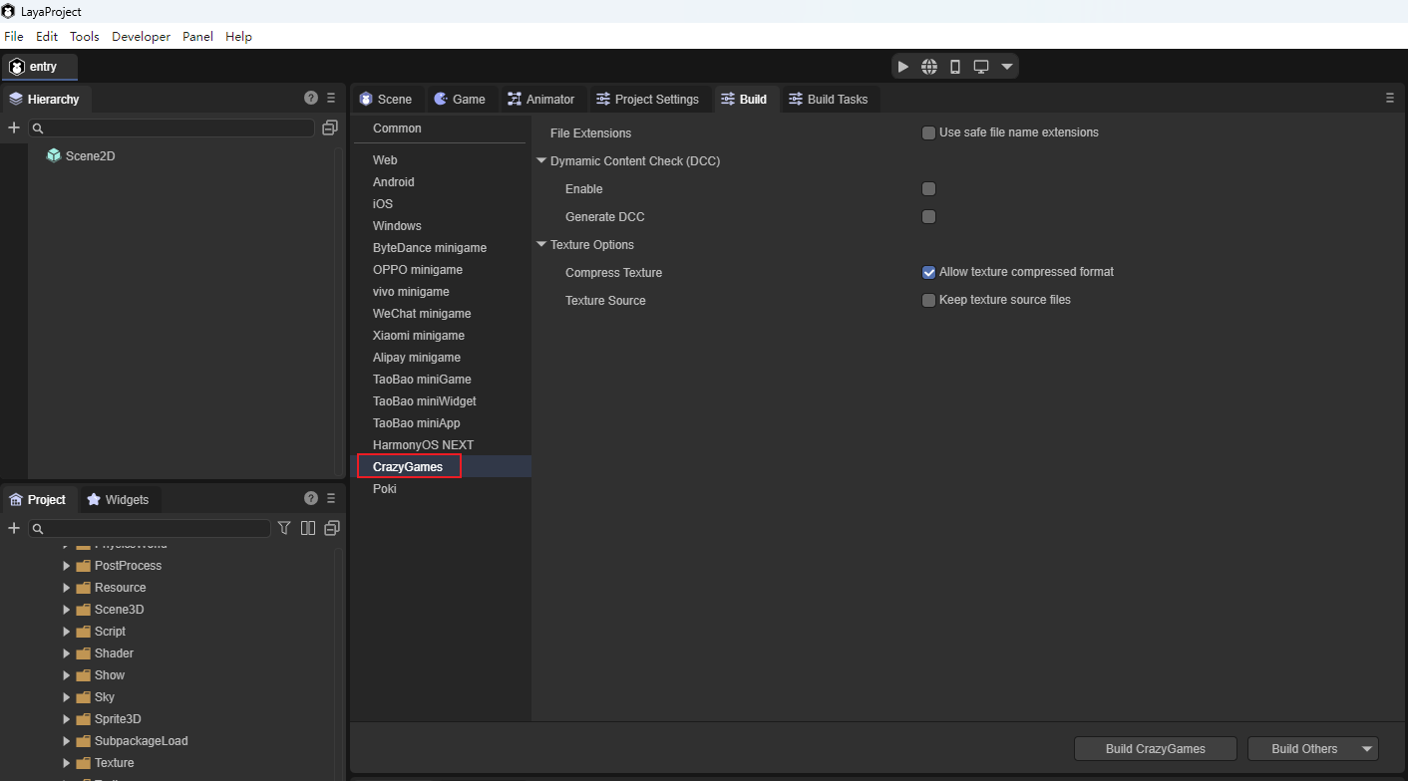
Task: Click the globe browser preview icon
Action: tap(929, 67)
